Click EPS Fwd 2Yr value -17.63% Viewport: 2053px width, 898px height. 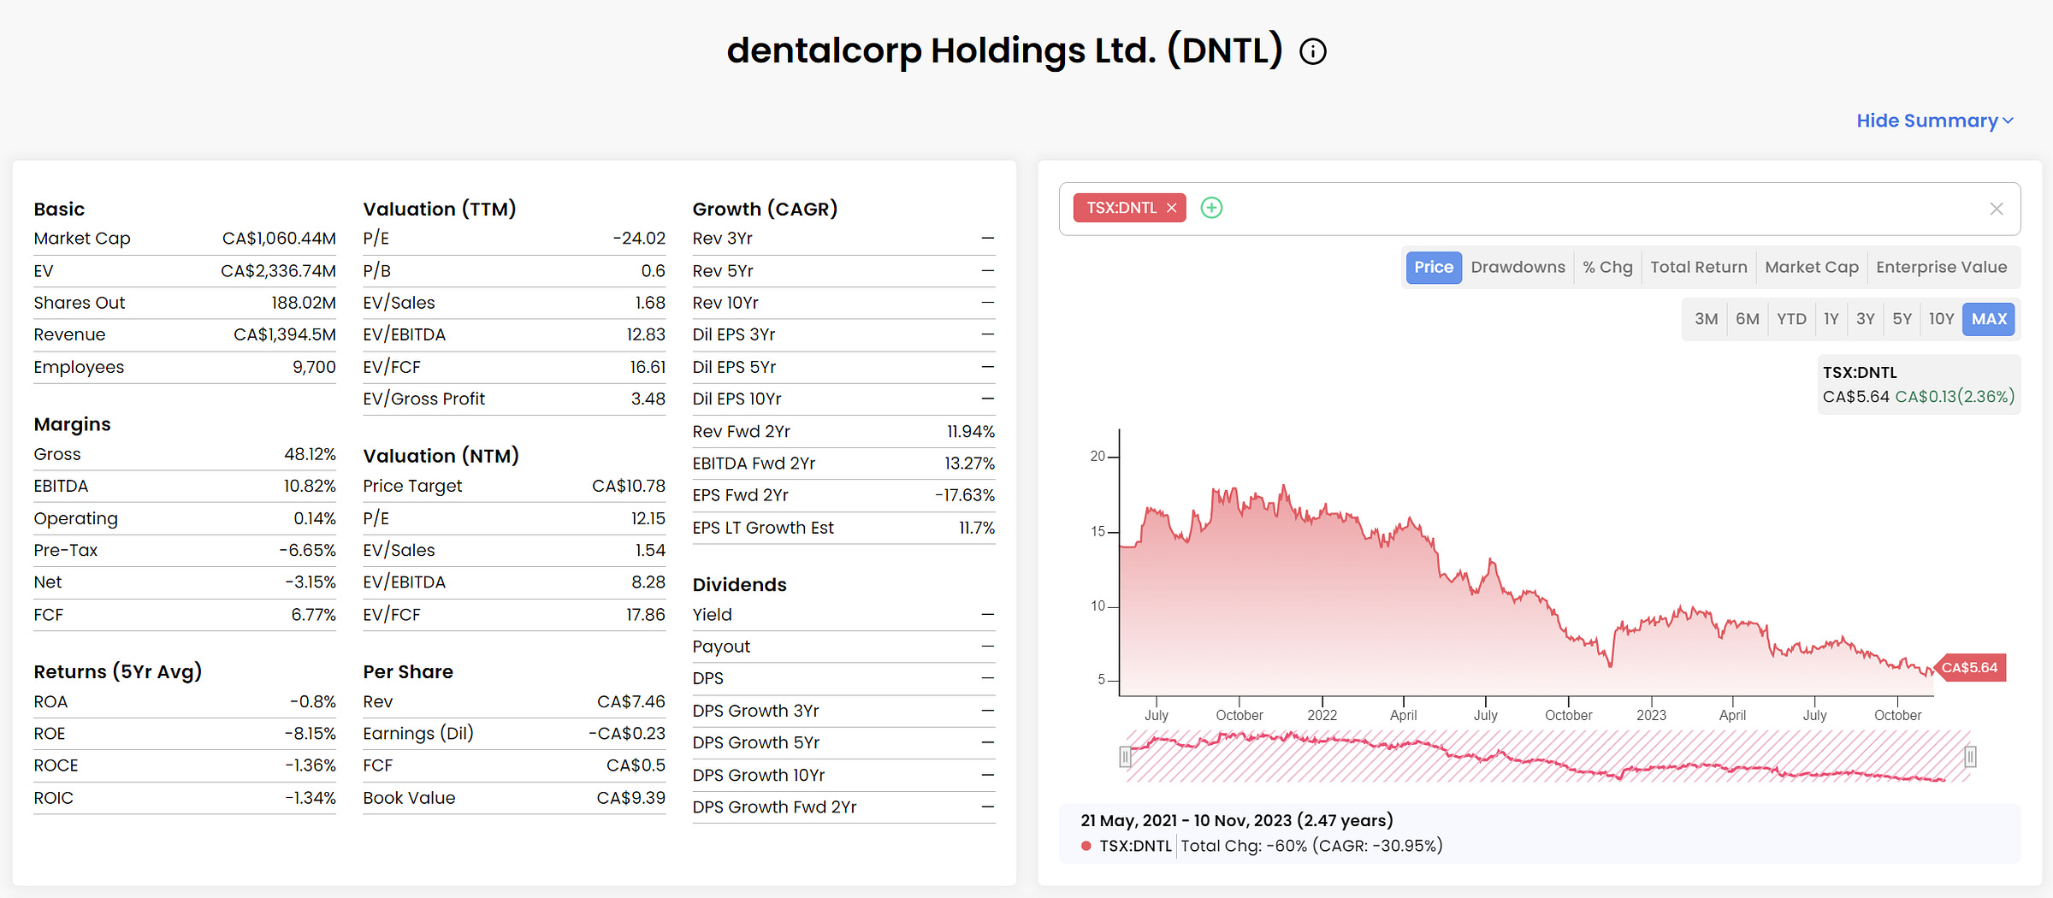965,495
